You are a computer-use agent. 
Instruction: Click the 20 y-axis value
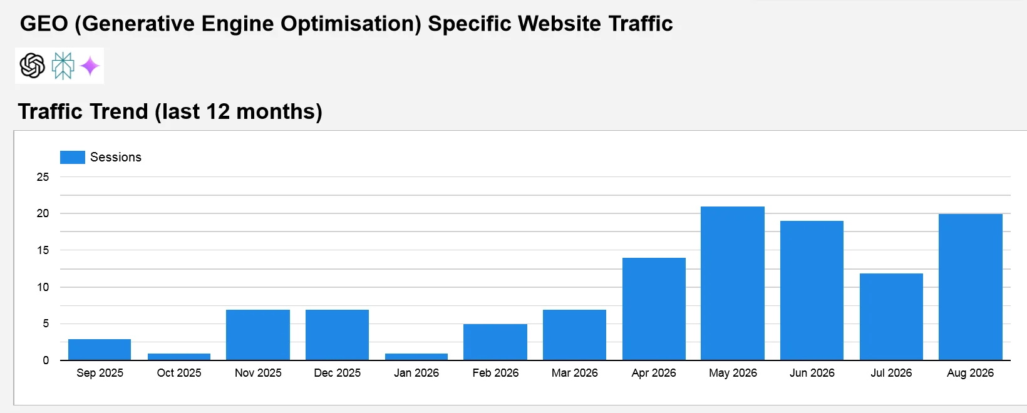43,213
